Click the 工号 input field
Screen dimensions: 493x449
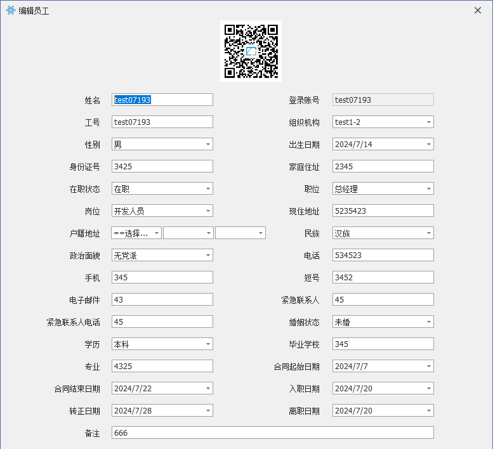click(x=162, y=122)
